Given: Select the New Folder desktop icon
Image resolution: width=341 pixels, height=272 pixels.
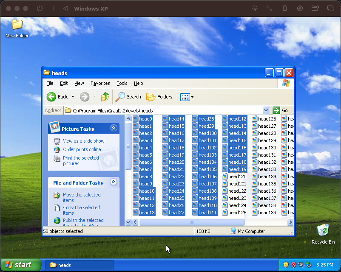Looking at the screenshot, I should click(x=17, y=25).
